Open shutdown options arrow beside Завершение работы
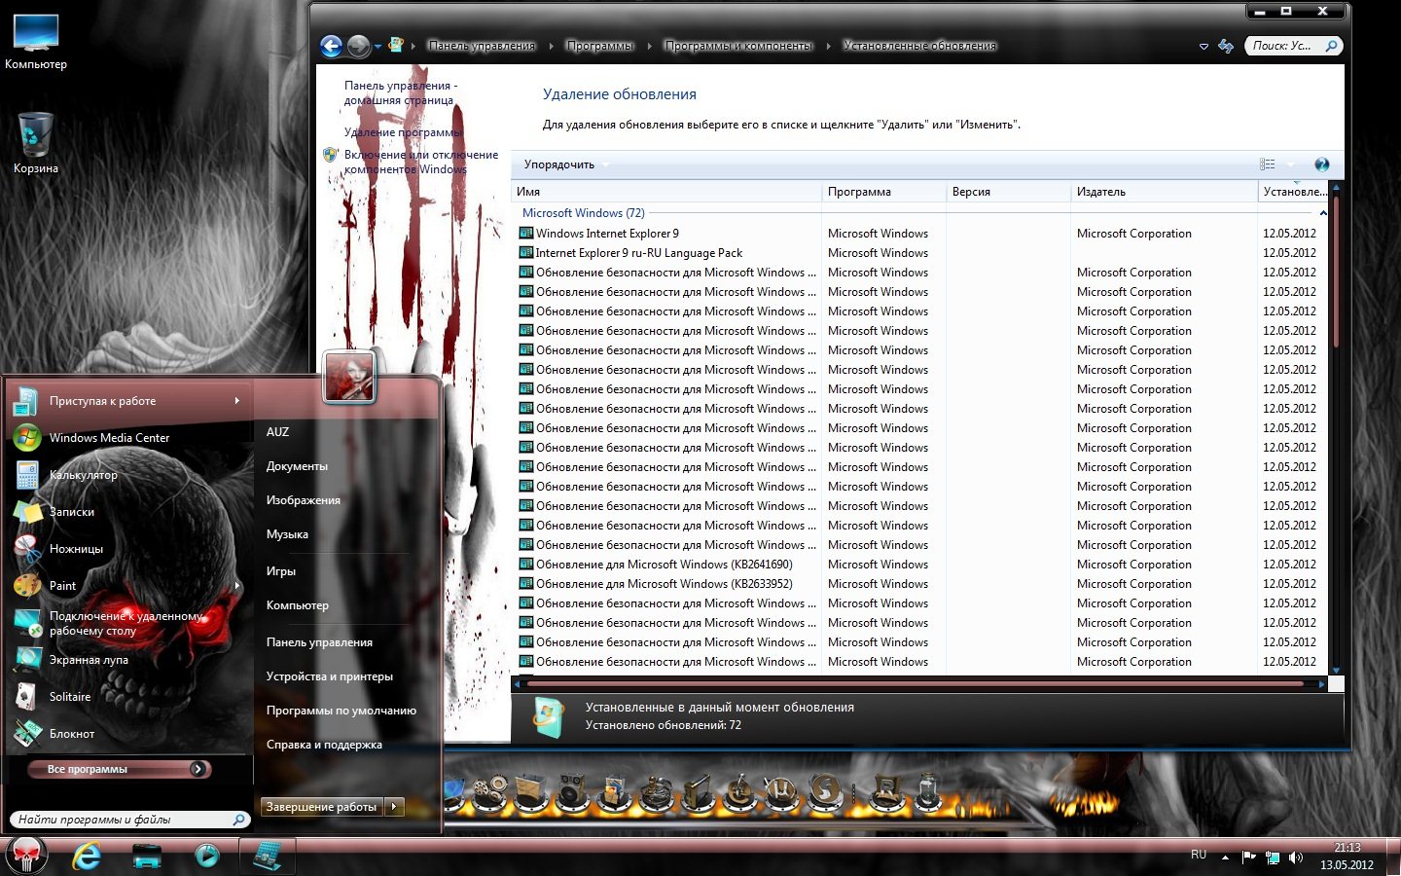This screenshot has height=876, width=1401. coord(394,807)
